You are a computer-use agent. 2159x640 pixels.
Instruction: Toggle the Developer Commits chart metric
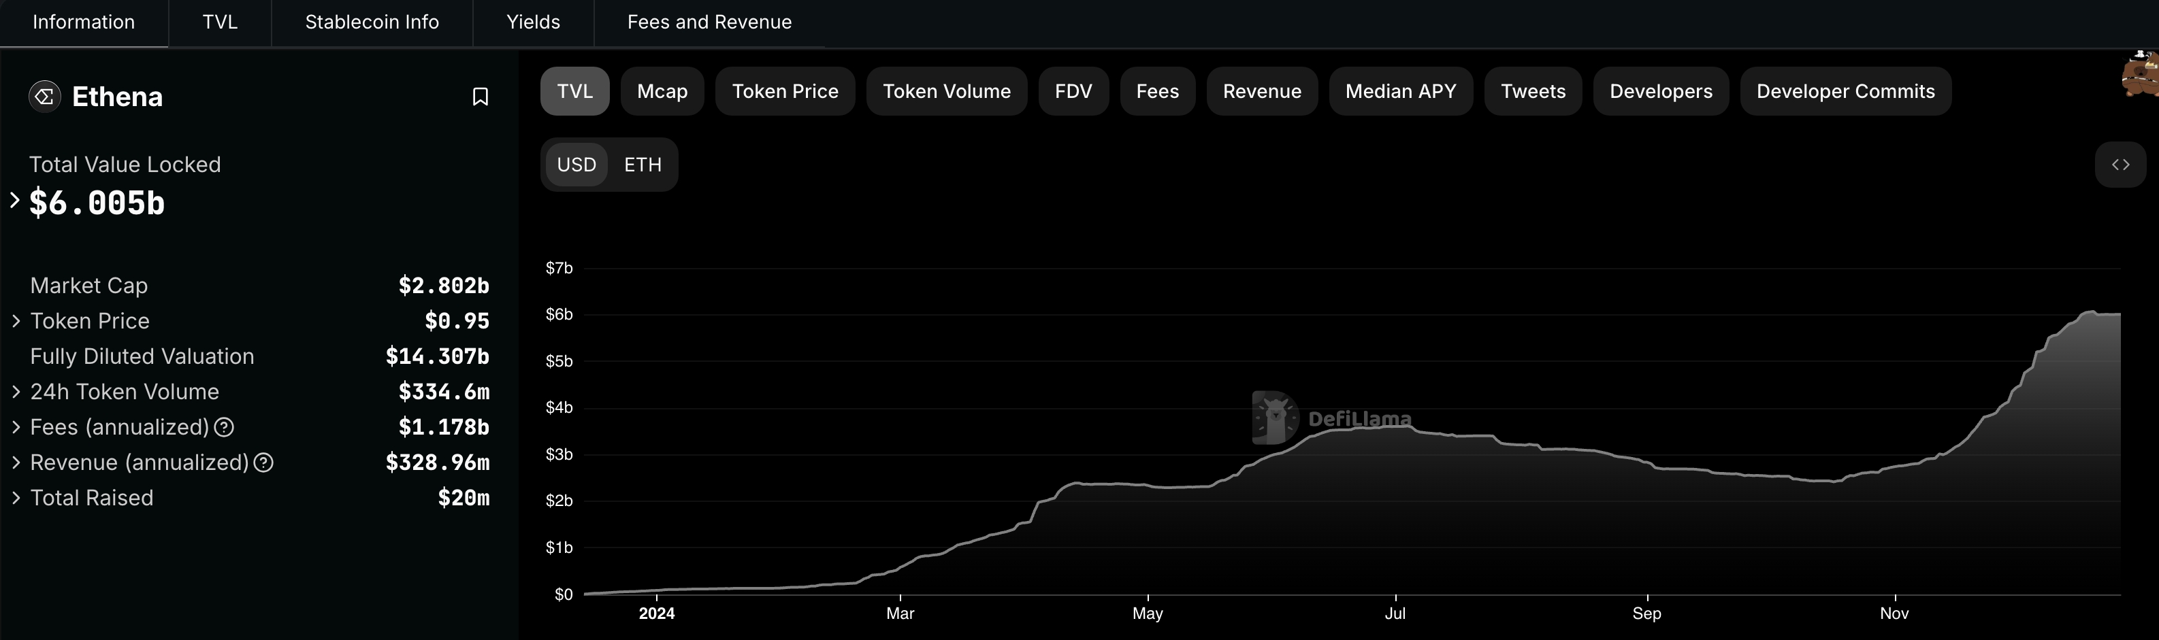1845,91
